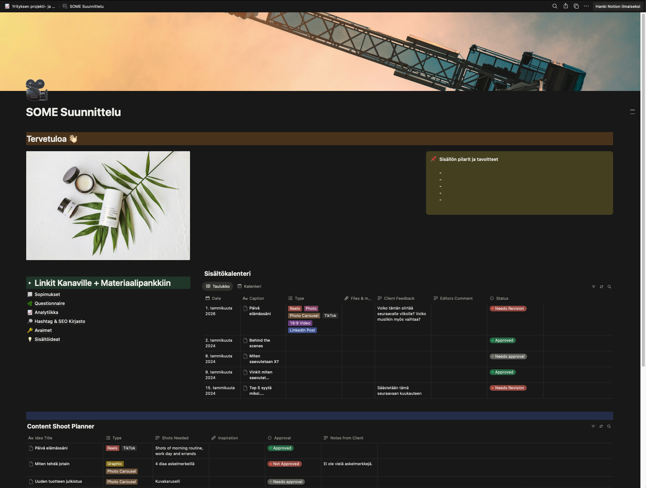Viewport: 646px width, 488px height.
Task: Switch to the Kalenteri view tab
Action: (x=249, y=287)
